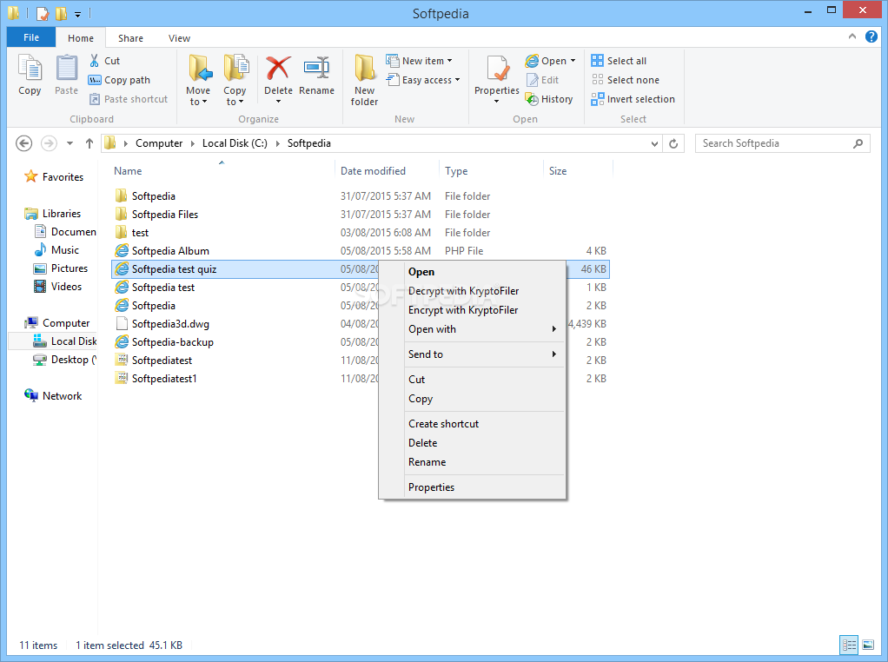Click Computer in the address breadcrumb
Image resolution: width=888 pixels, height=662 pixels.
[159, 143]
